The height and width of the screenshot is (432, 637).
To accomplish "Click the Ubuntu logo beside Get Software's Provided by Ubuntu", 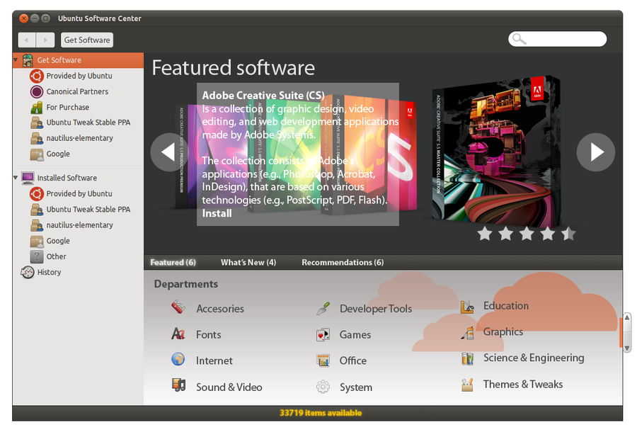I will click(37, 76).
